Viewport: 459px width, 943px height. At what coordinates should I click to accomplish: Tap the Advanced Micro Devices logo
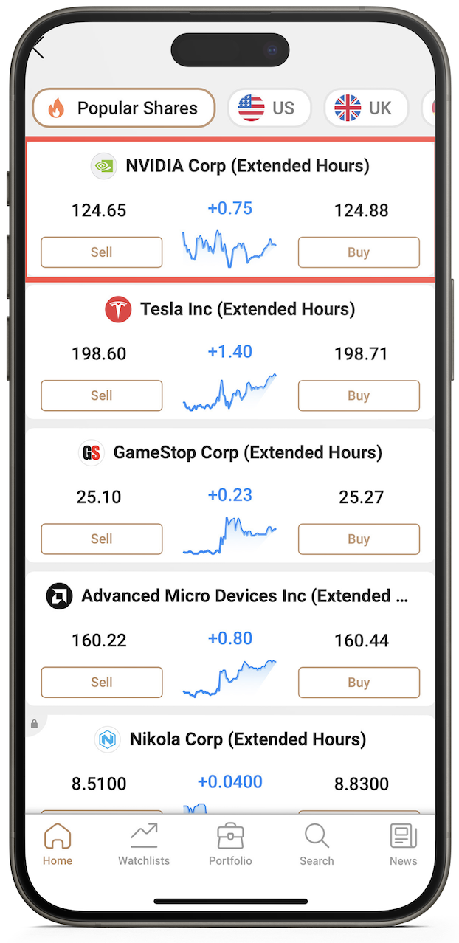coord(59,595)
